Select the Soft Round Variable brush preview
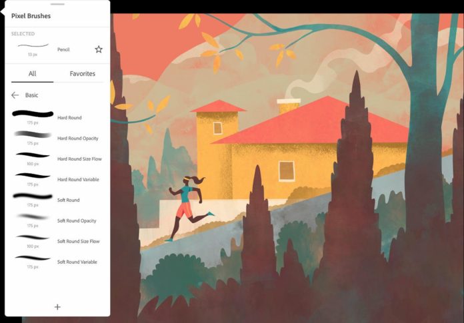Image resolution: width=464 pixels, height=323 pixels. tap(33, 258)
